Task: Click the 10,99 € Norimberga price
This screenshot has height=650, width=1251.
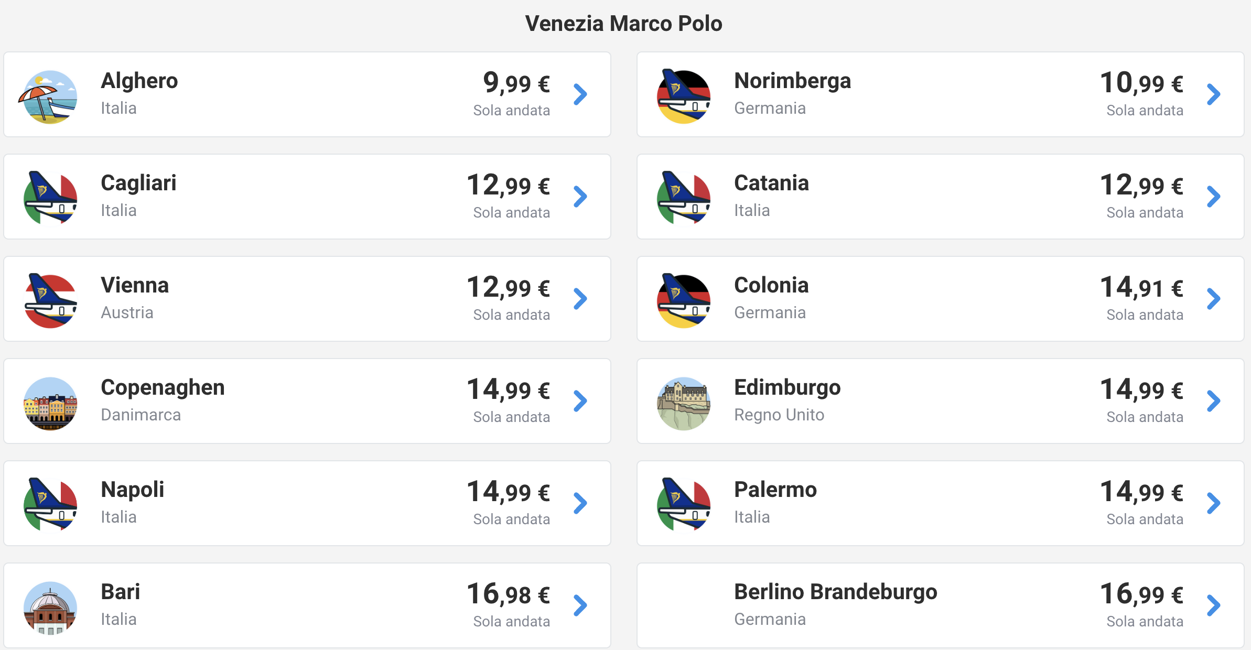Action: [x=1141, y=83]
